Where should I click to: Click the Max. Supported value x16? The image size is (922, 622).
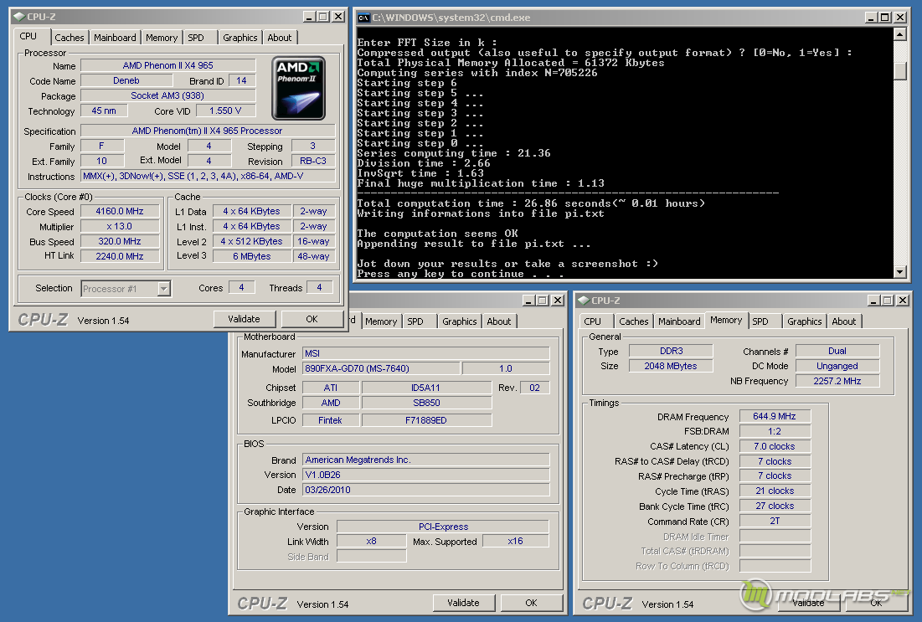516,541
